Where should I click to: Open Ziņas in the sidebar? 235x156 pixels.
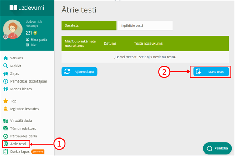click(x=15, y=74)
